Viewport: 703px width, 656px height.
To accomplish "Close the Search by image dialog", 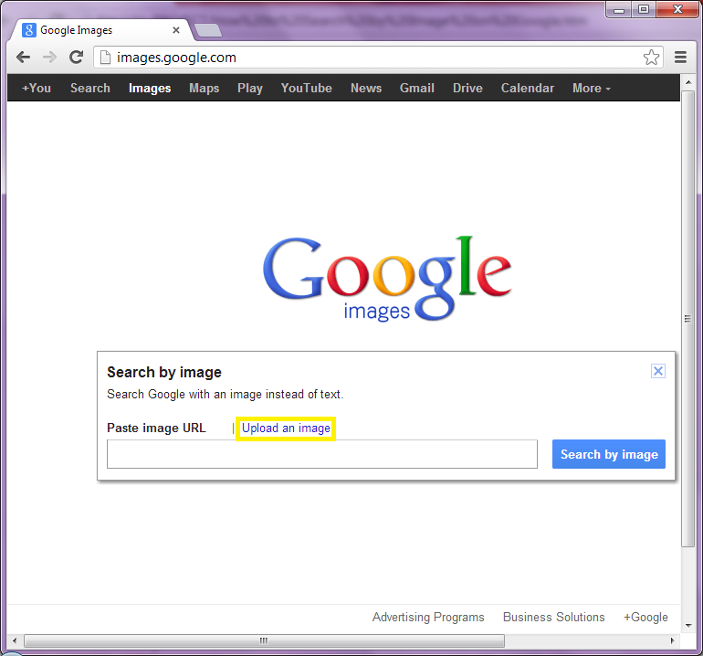I will coord(657,371).
